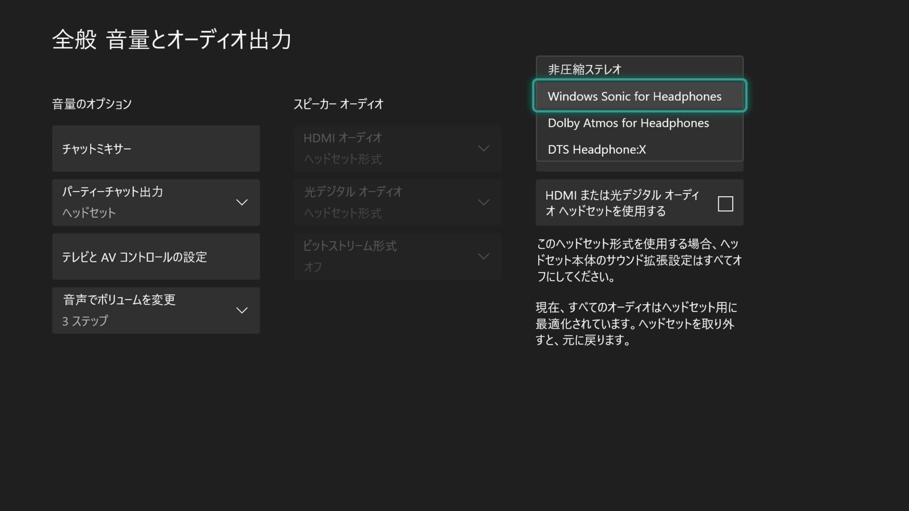Click the このヘッドセット形式を使用する場合 notice text
Screen dimensions: 909x511
point(639,260)
